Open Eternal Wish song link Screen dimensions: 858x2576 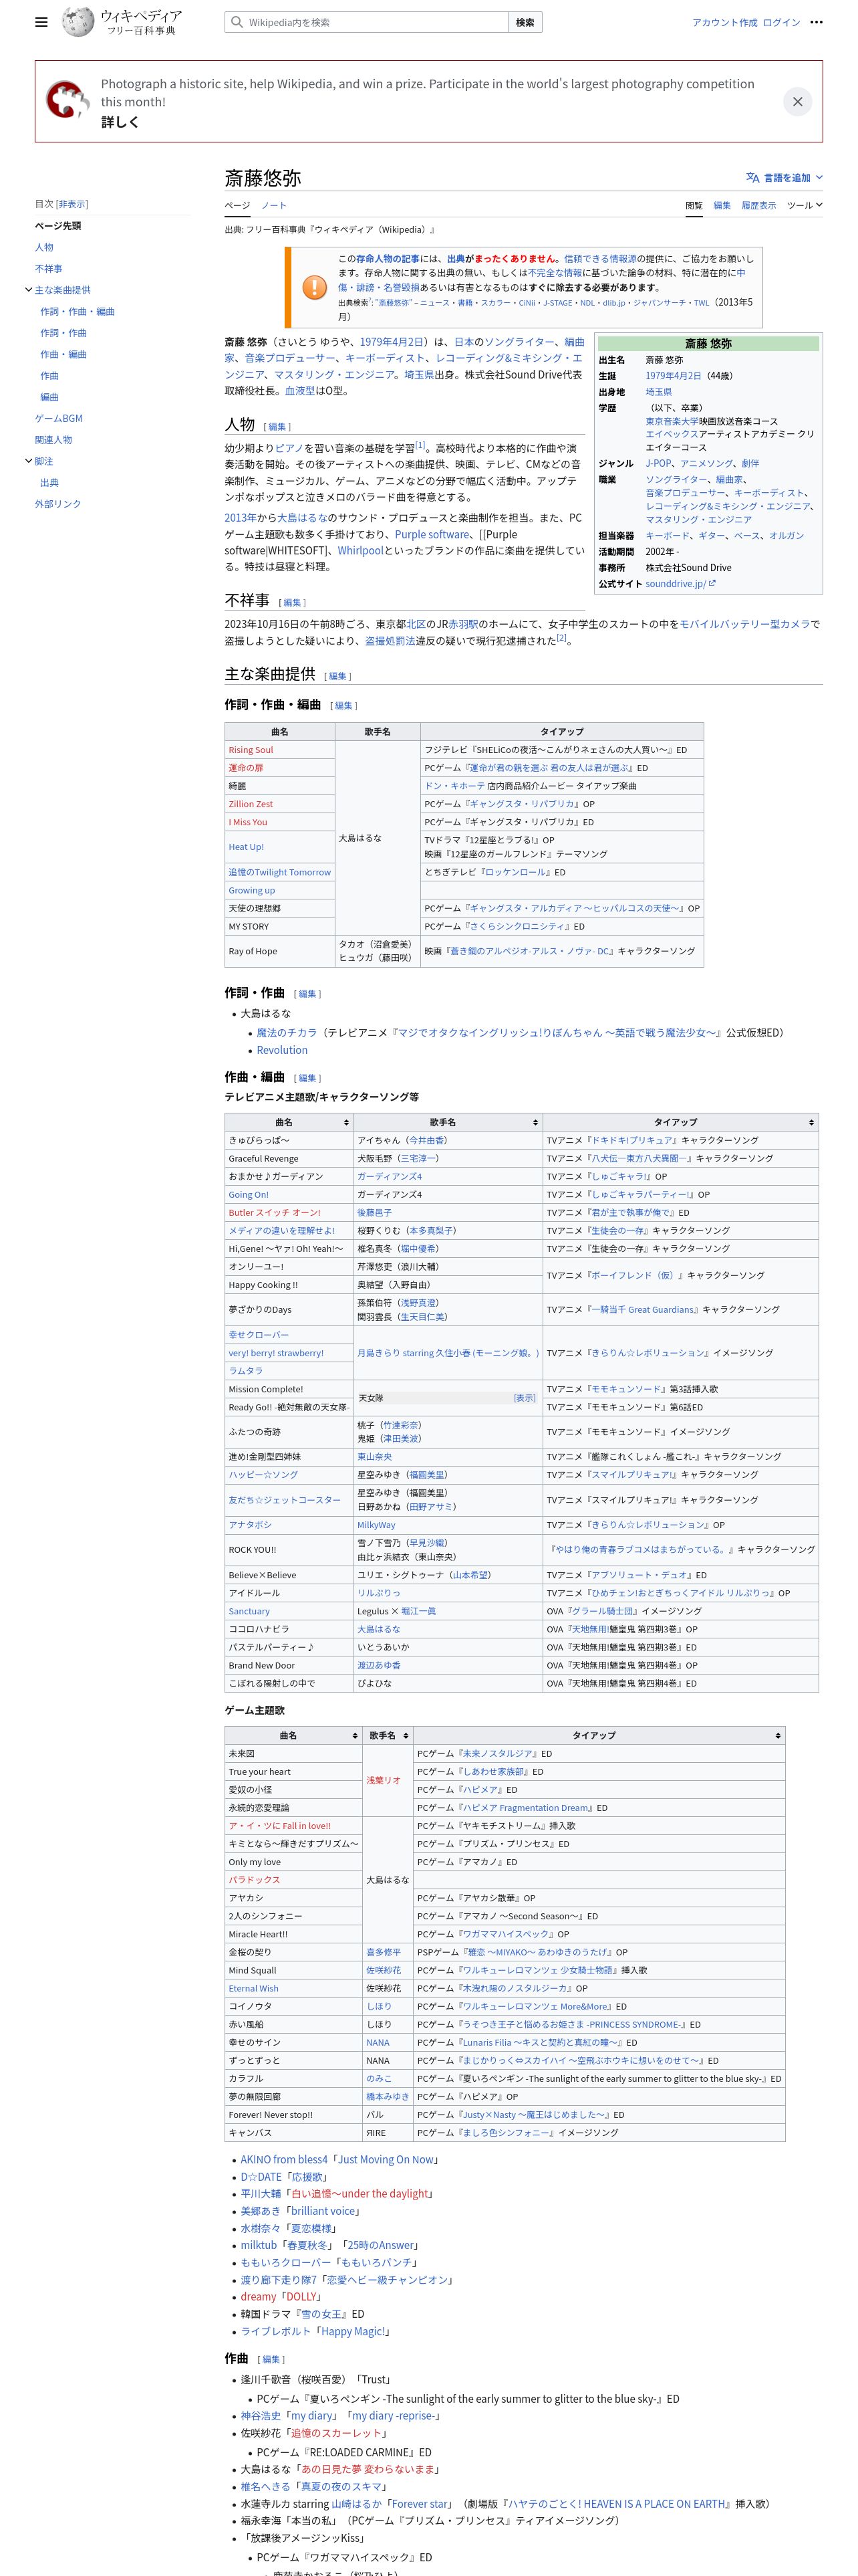point(254,1988)
